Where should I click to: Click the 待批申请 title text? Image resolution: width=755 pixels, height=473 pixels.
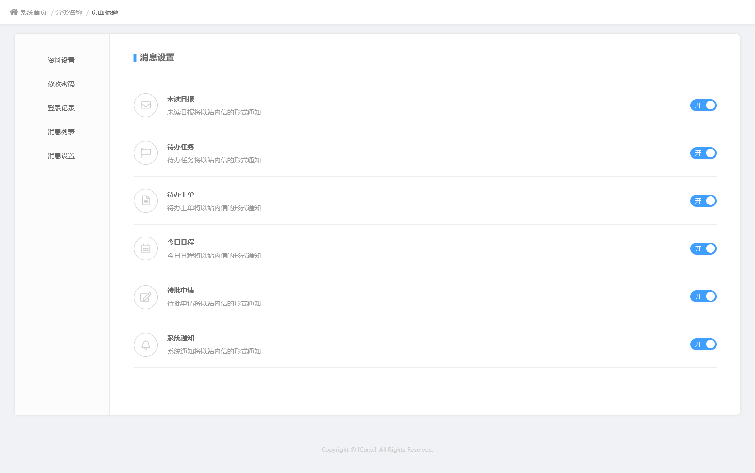point(181,290)
